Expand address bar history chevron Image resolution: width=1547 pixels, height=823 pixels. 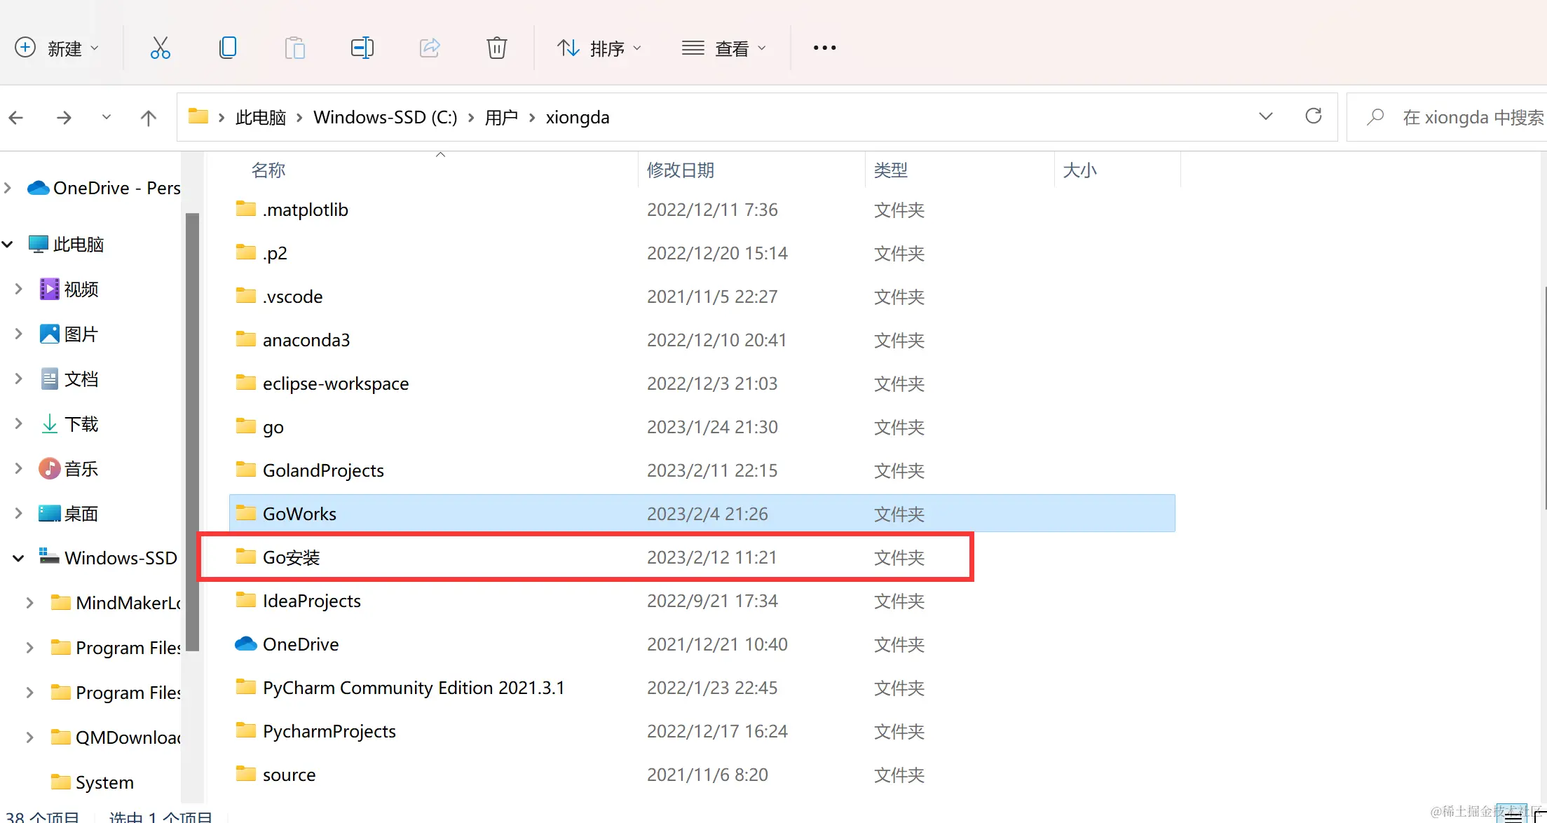[x=1265, y=116]
